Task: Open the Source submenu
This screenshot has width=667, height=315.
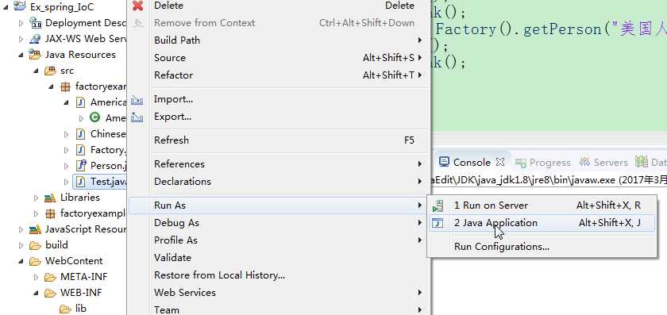Action: point(279,58)
